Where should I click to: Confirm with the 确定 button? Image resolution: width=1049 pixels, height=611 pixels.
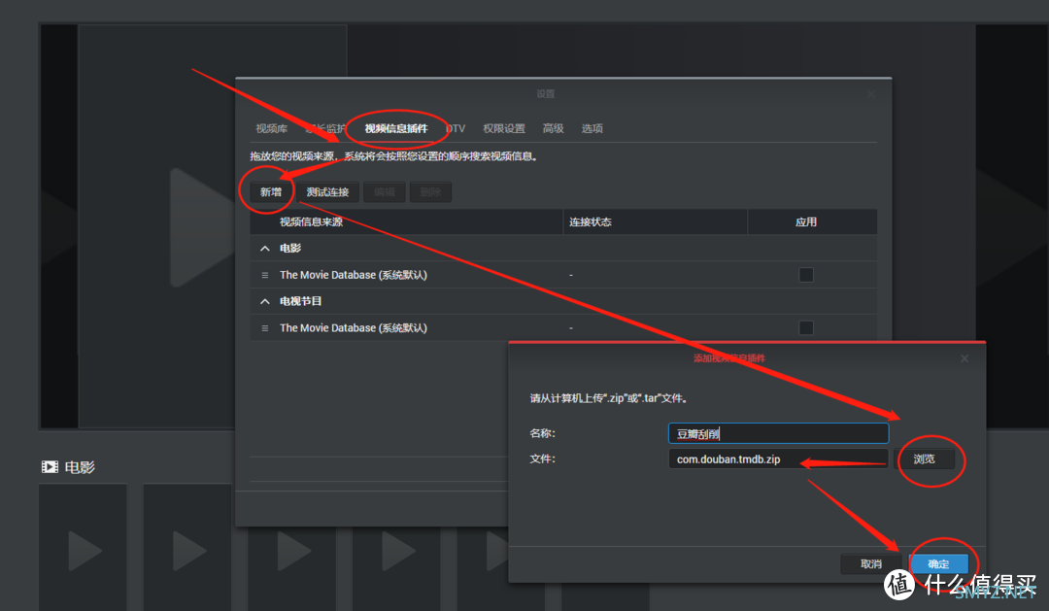pyautogui.click(x=938, y=564)
